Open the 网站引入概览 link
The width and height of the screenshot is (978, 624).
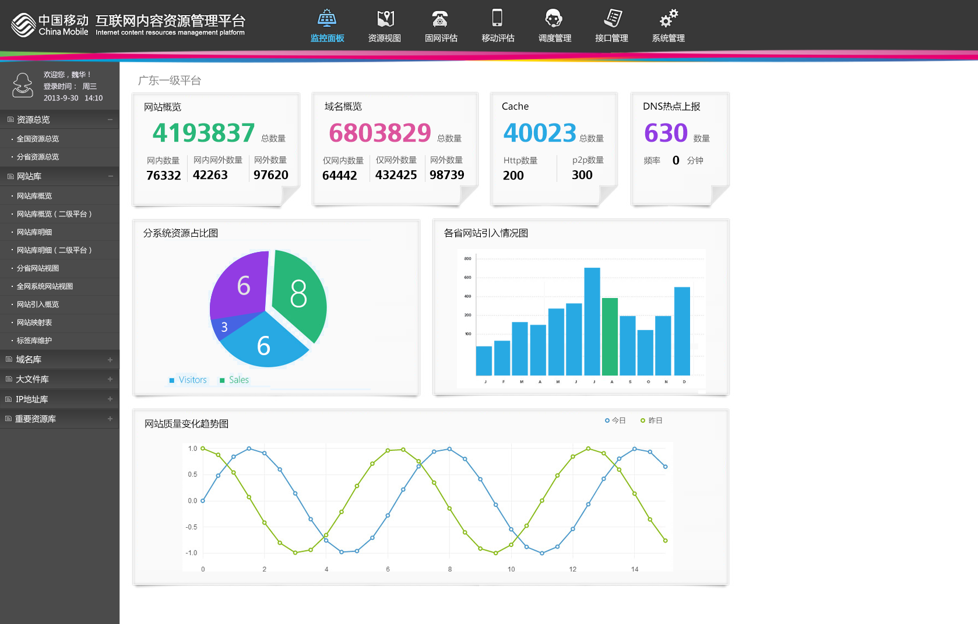38,304
